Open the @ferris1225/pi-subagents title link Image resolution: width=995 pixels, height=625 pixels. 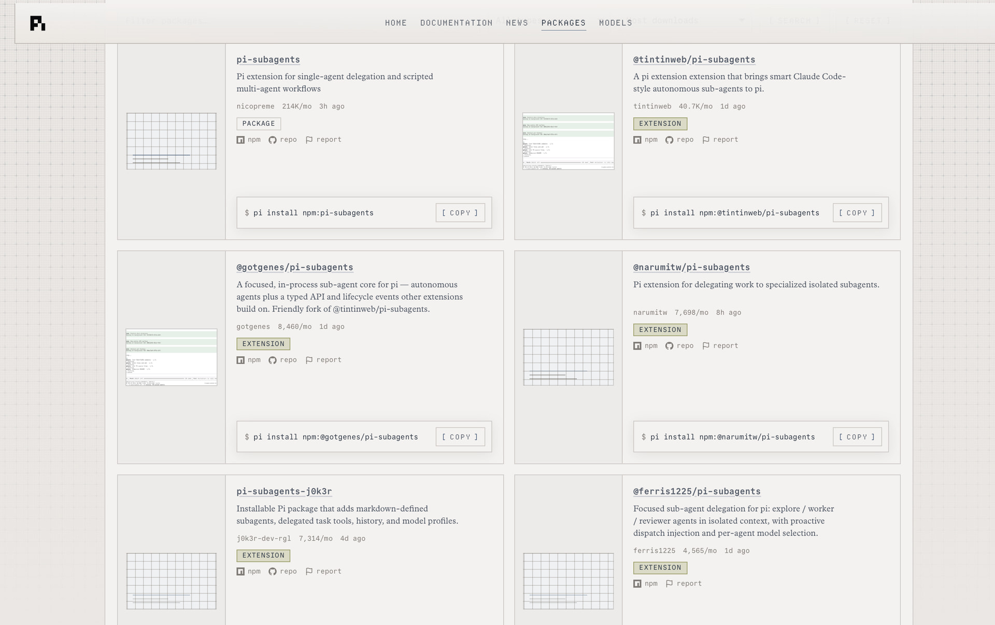pos(696,491)
